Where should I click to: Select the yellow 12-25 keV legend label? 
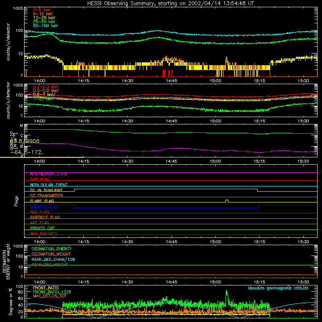click(x=44, y=18)
